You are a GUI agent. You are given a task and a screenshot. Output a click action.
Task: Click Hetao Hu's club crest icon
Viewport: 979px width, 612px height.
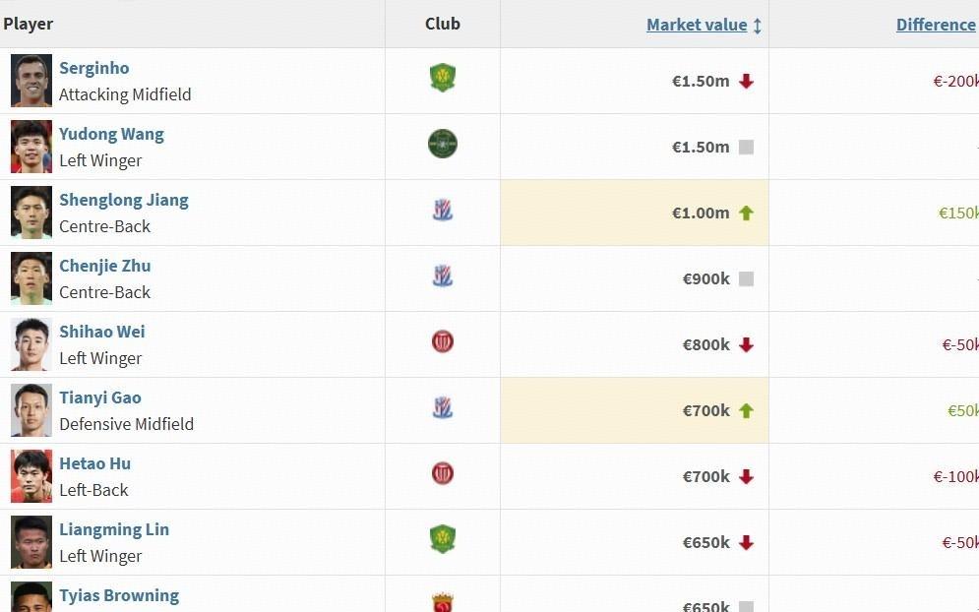click(443, 473)
